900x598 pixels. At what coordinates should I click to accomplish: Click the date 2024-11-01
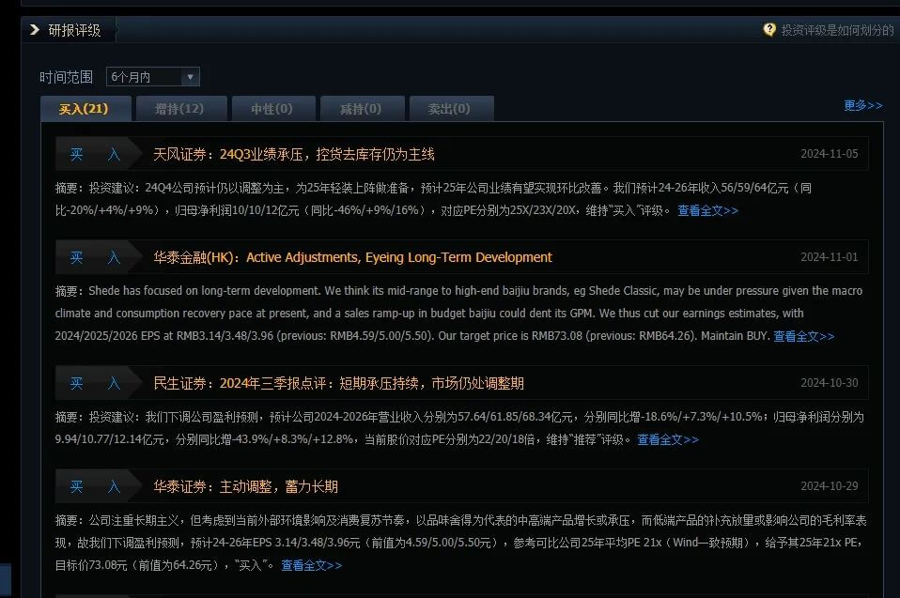click(x=830, y=257)
